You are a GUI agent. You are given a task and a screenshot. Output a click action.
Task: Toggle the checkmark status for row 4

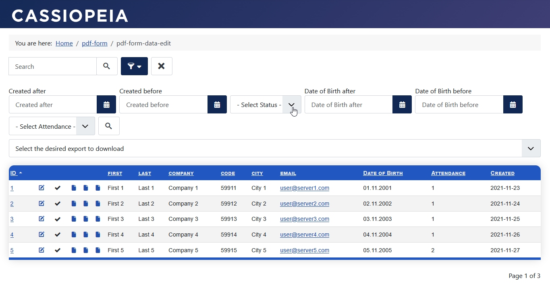(x=58, y=235)
